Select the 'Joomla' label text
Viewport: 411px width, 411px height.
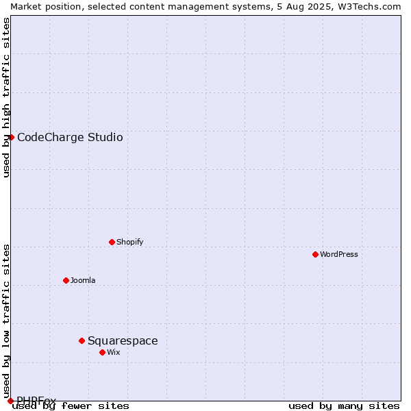click(x=83, y=280)
